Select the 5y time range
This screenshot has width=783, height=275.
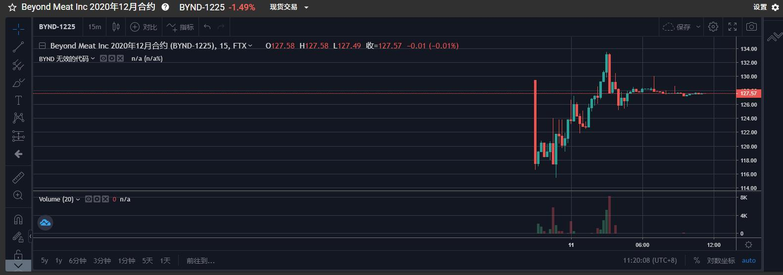tap(45, 260)
